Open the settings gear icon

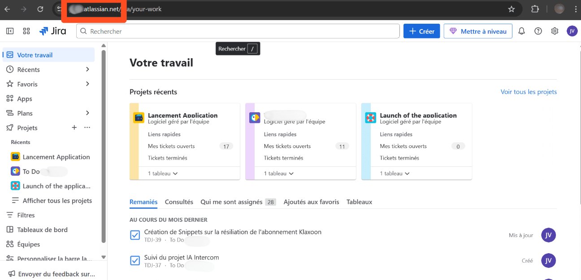pyautogui.click(x=555, y=31)
